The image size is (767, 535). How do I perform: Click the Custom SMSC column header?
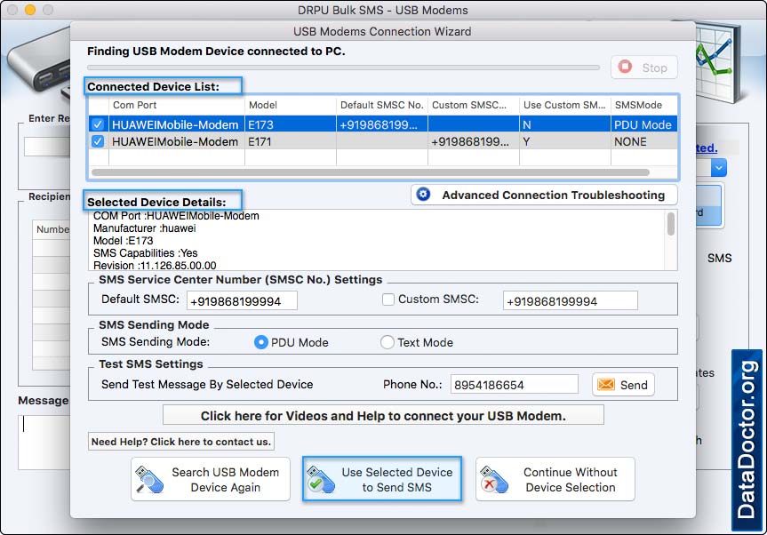[474, 105]
